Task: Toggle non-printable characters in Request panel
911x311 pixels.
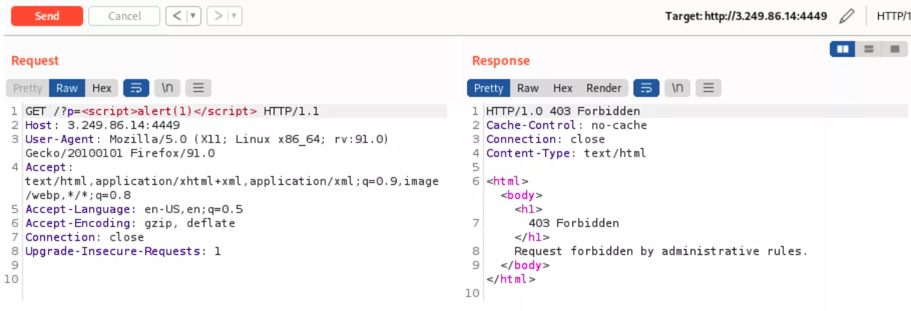Action: coord(168,88)
